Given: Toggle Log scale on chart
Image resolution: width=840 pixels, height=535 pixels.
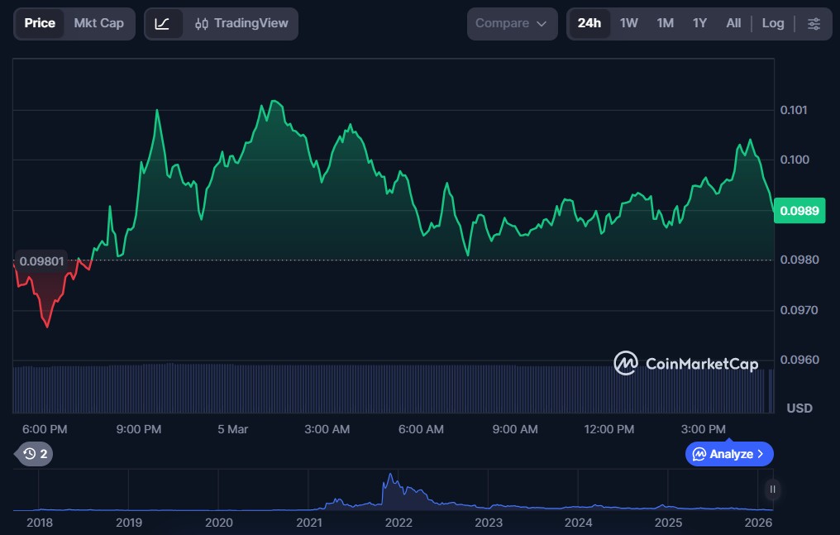Looking at the screenshot, I should click(772, 24).
